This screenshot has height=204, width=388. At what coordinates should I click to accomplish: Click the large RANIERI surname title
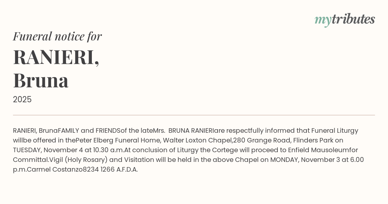tap(56, 57)
